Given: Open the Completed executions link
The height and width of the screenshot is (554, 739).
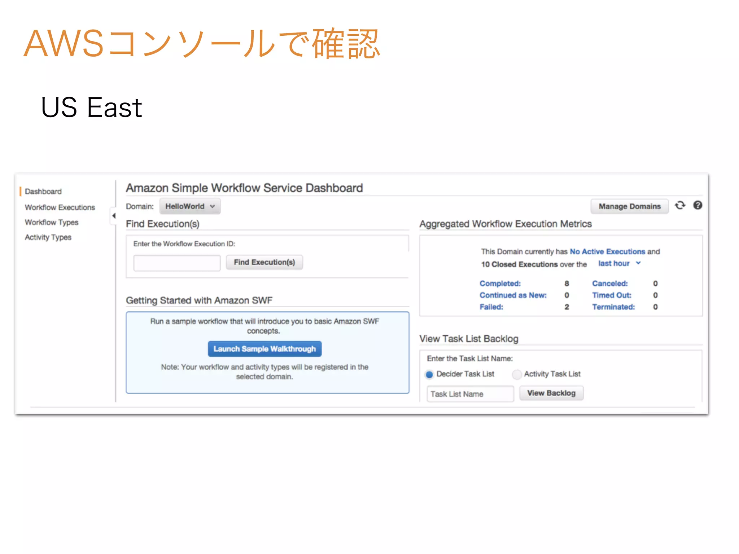Looking at the screenshot, I should 500,283.
